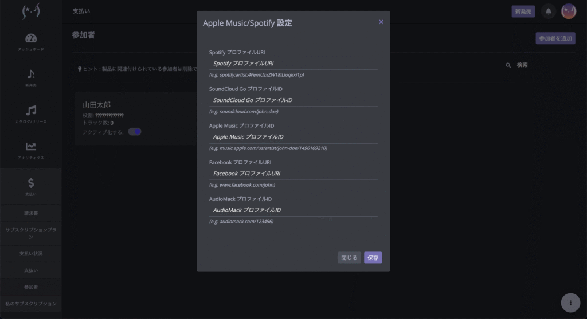
Task: Click the Apple Music プロファイルID field
Action: coord(293,137)
